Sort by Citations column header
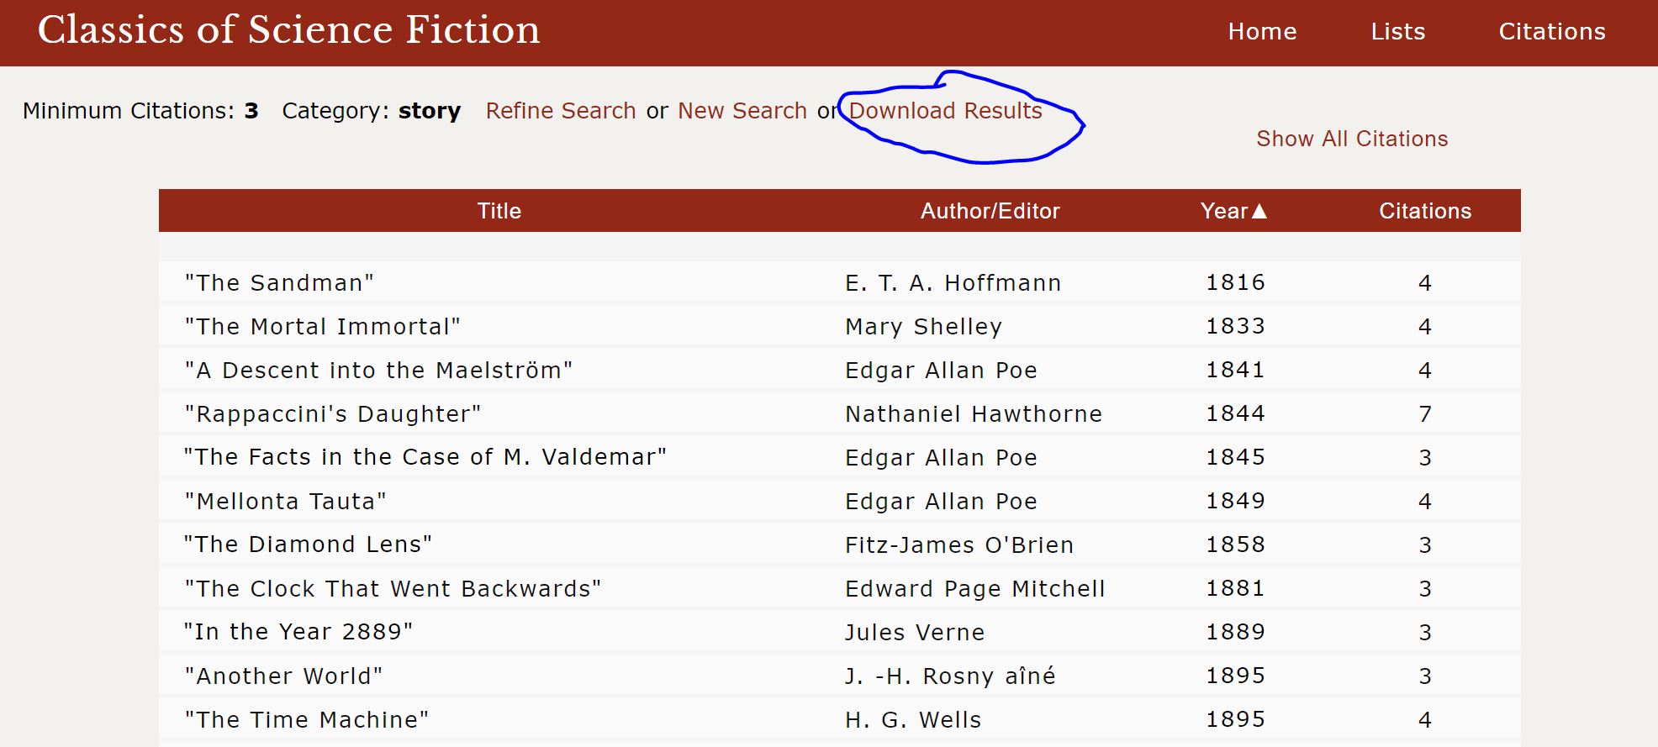This screenshot has width=1658, height=747. [x=1424, y=211]
